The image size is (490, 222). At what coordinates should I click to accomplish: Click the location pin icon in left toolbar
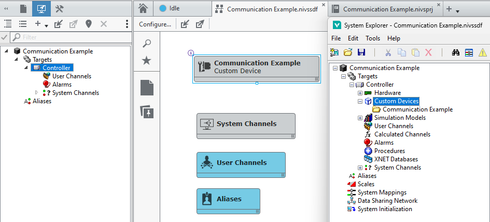(x=89, y=24)
